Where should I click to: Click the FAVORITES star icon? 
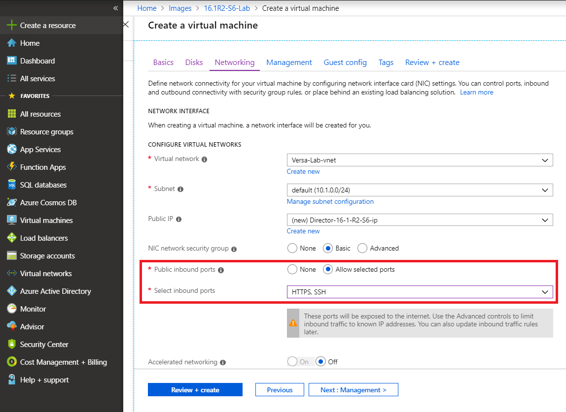(x=11, y=95)
